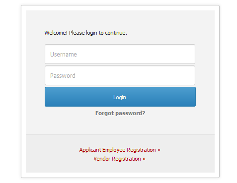Focus the Password input field
The image size is (237, 183).
coord(120,75)
